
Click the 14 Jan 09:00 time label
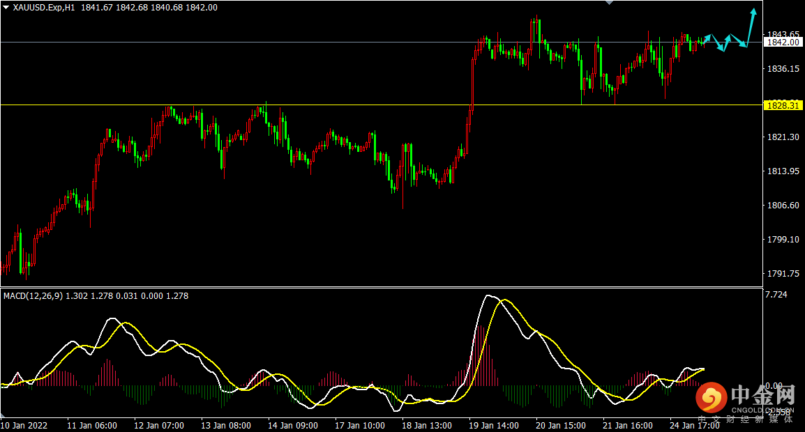tap(293, 425)
